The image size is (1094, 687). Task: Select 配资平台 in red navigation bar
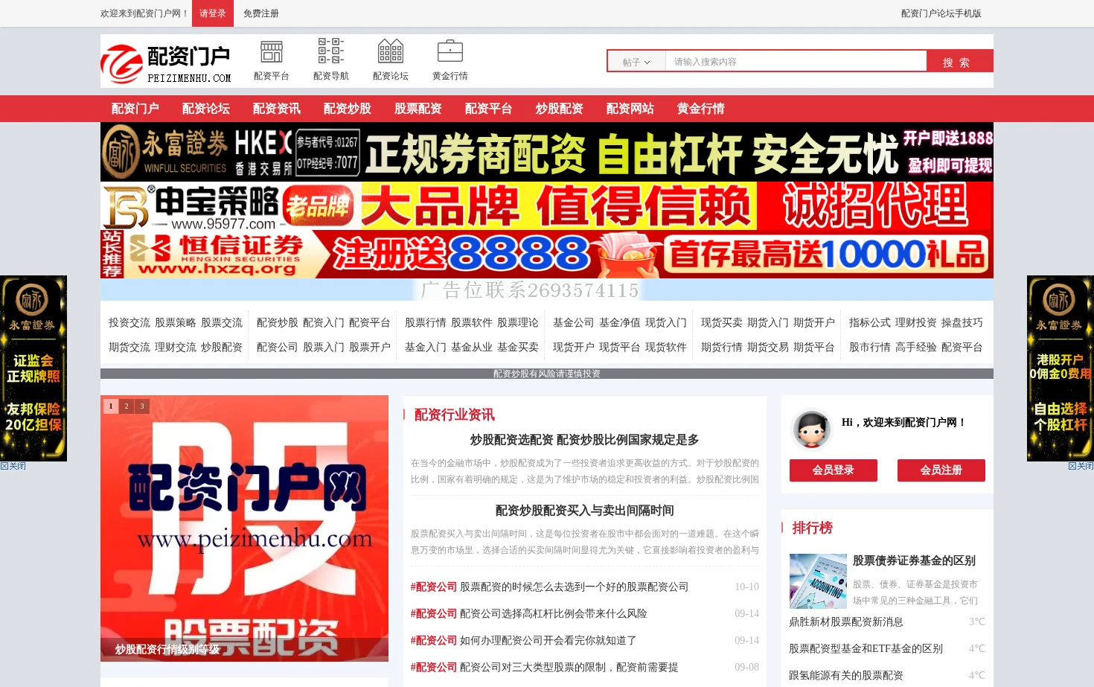[x=489, y=109]
